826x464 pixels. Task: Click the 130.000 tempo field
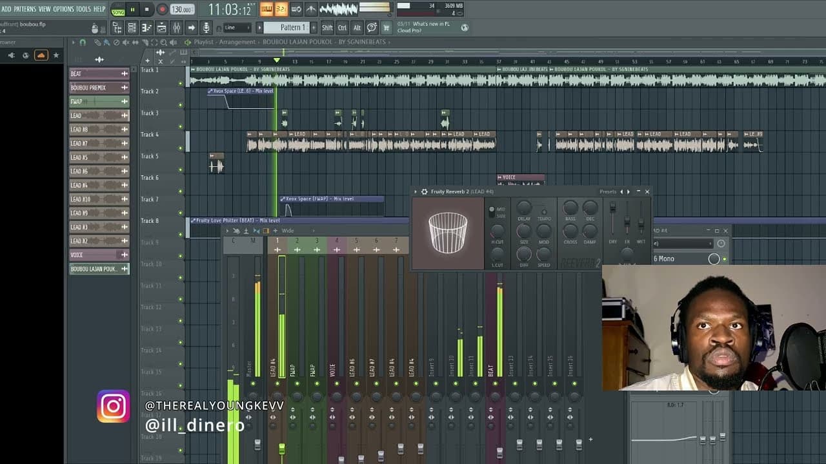coord(182,10)
